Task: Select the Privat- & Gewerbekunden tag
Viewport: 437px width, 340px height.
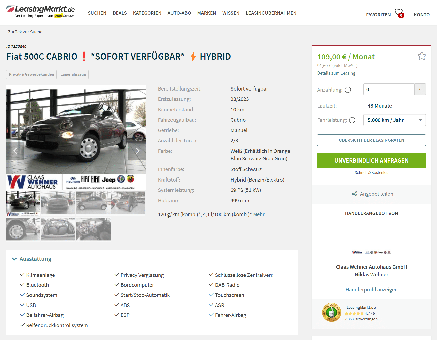Action: tap(31, 74)
